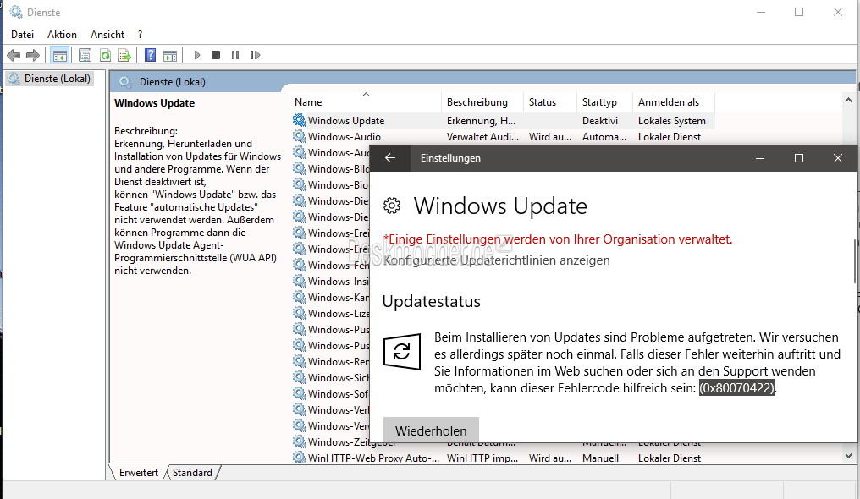Click the gear icon beside Windows-Lize row
Image resolution: width=860 pixels, height=499 pixels.
pyautogui.click(x=300, y=313)
